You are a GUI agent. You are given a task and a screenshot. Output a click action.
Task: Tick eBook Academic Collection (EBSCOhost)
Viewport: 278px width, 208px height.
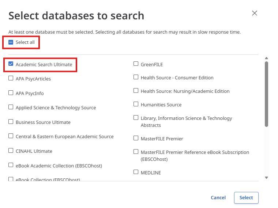pos(11,165)
